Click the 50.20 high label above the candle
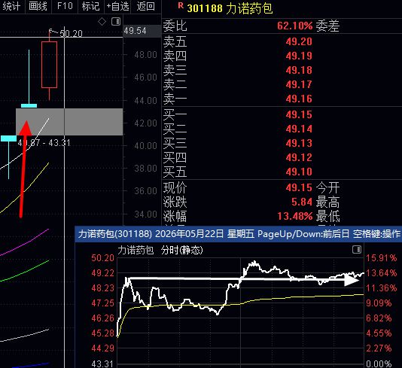402x368 pixels. coord(72,34)
